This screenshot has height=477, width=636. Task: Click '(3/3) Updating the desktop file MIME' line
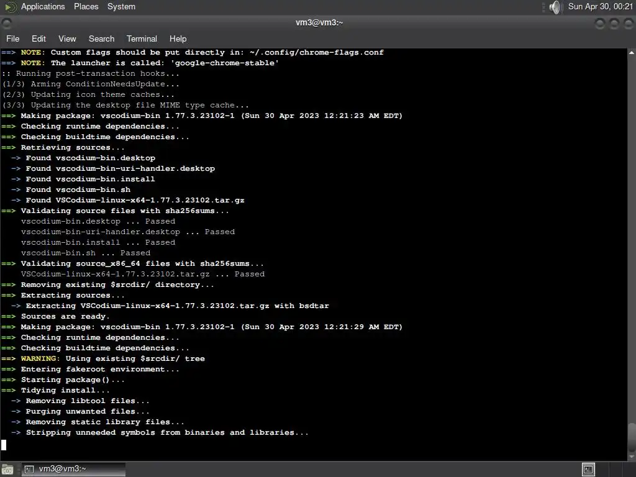(x=125, y=105)
